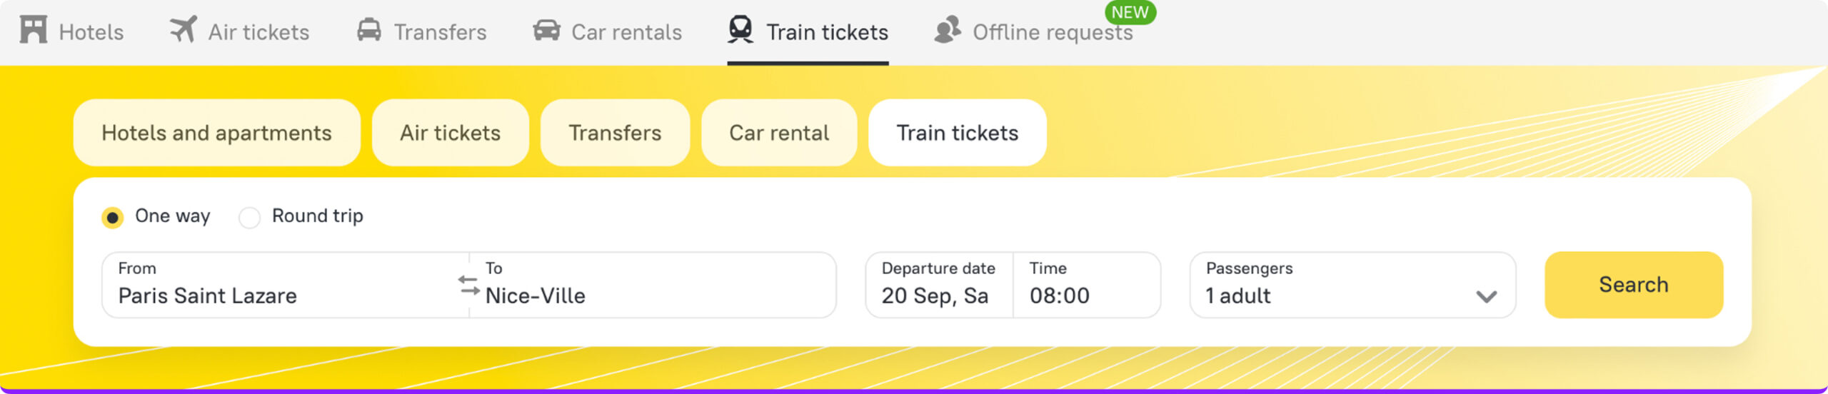1828x394 pixels.
Task: Select the One way radio option
Action: click(113, 217)
